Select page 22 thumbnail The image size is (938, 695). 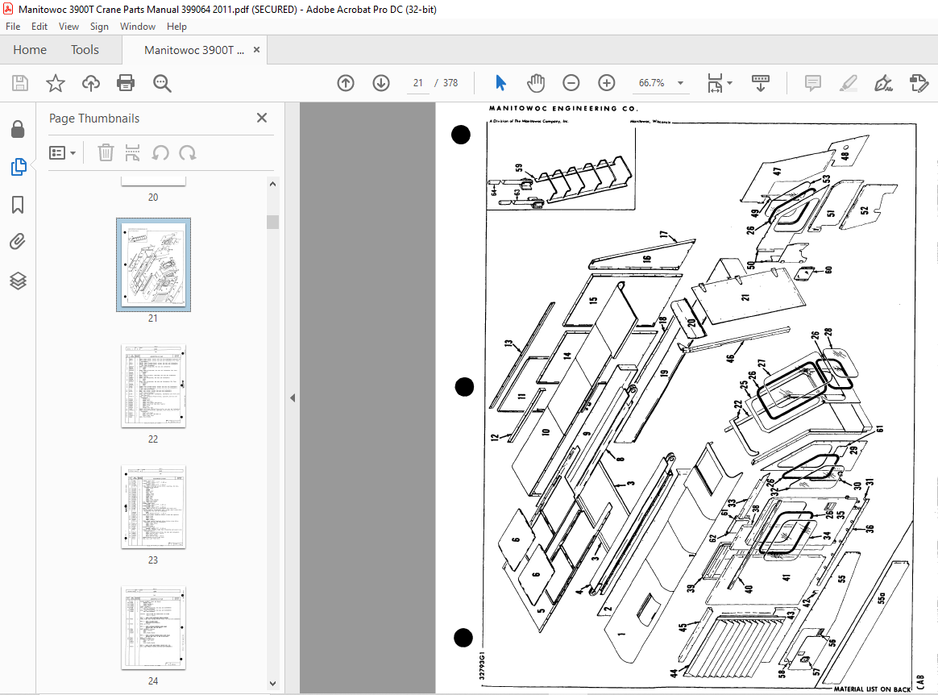point(153,386)
